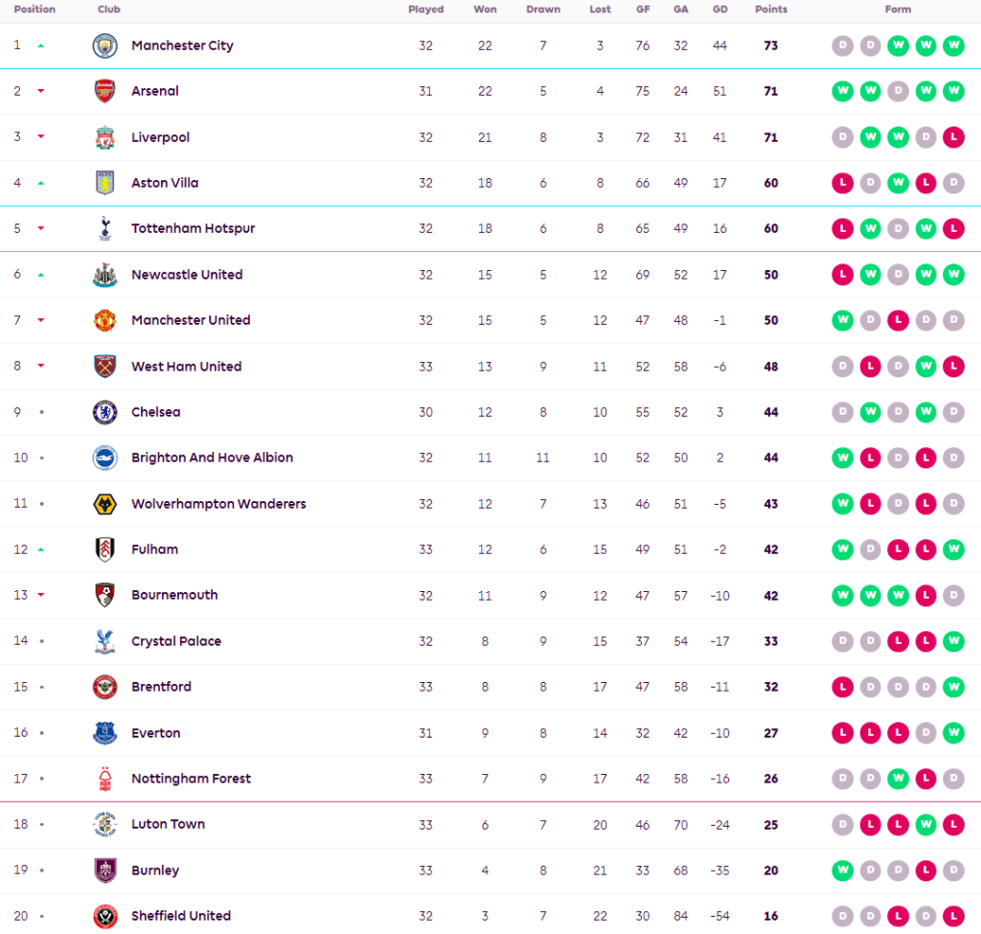981x934 pixels.
Task: Click the Nottingham Forest tree badge
Action: (x=104, y=779)
